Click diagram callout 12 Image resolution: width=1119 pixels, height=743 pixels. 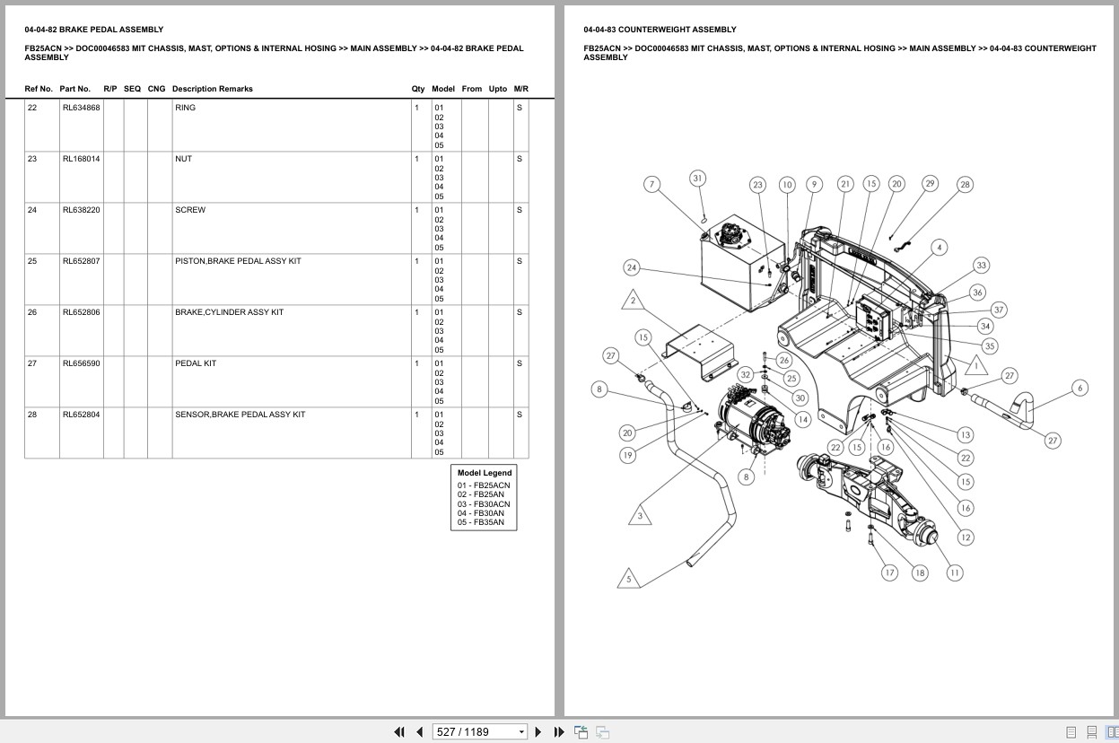click(x=966, y=538)
